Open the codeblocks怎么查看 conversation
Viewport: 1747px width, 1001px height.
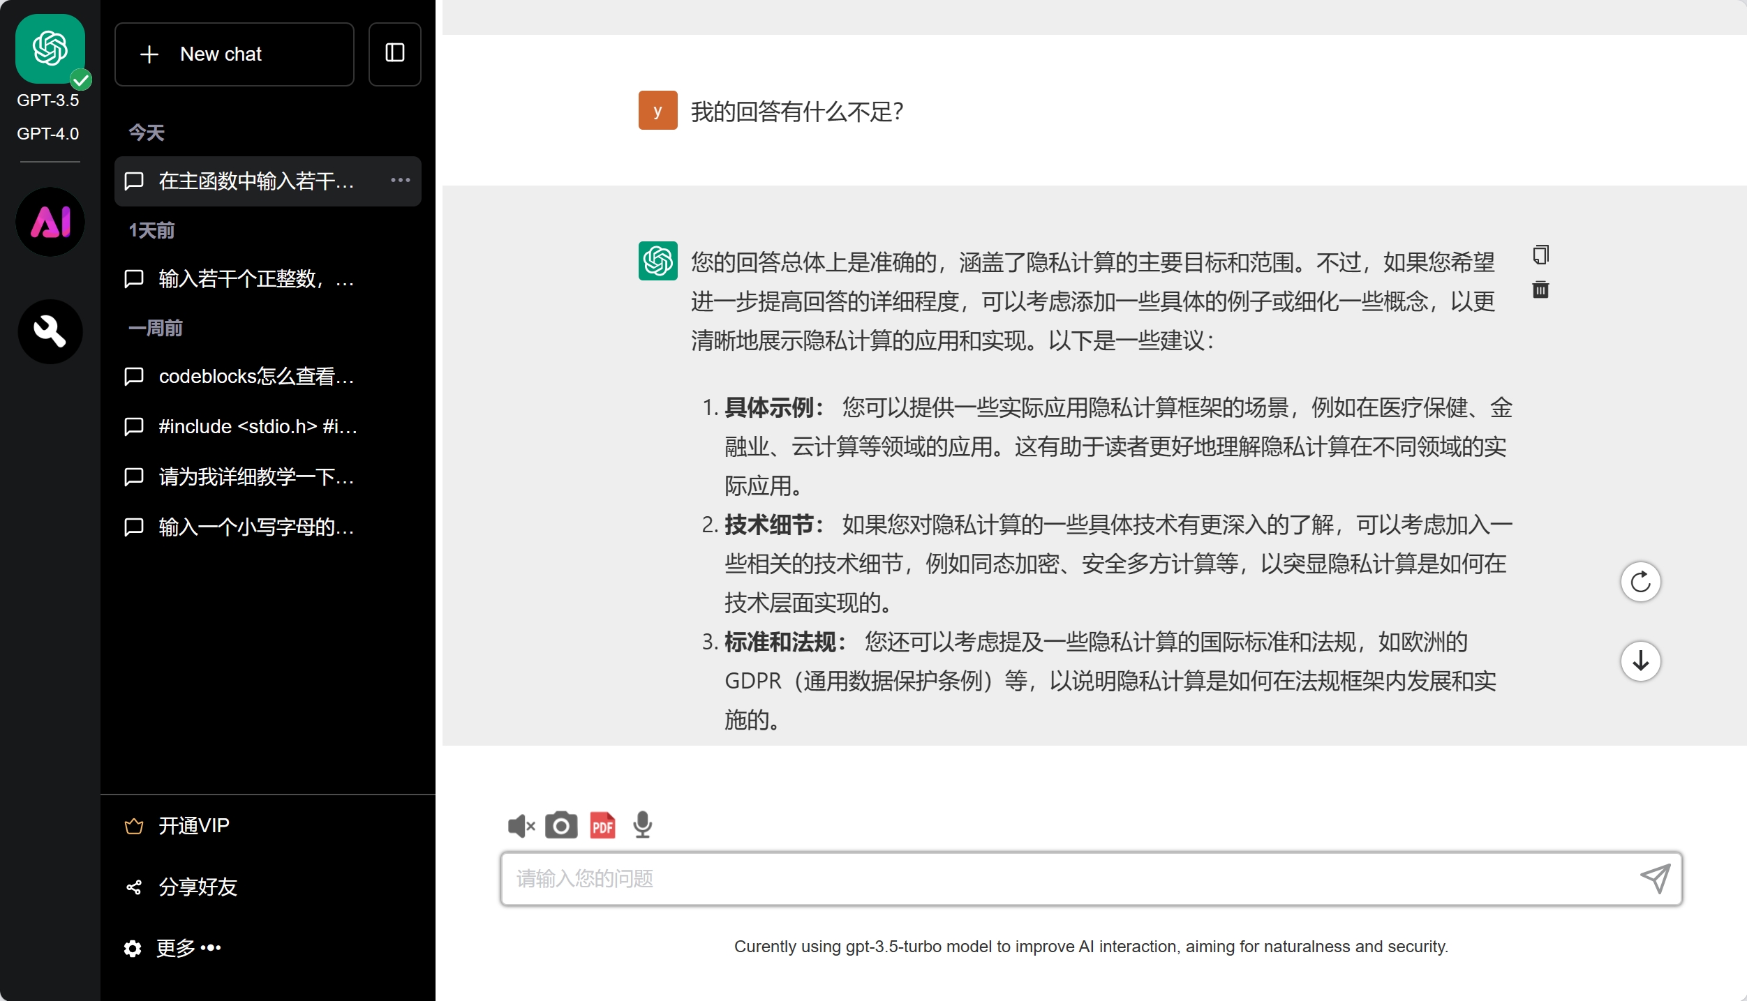click(x=256, y=377)
